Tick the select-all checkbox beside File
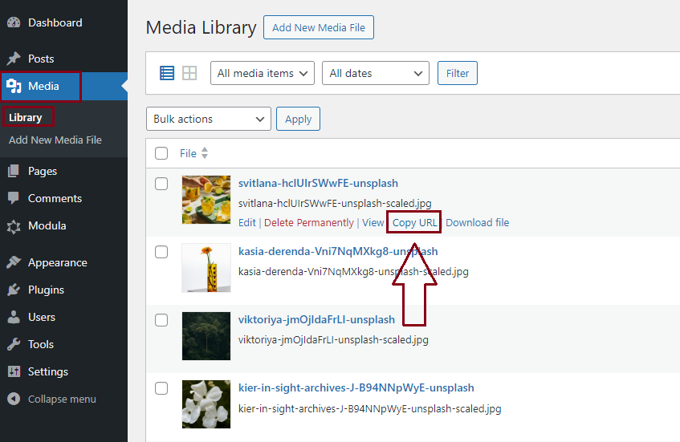Screen dimensions: 680x442 click(x=161, y=153)
